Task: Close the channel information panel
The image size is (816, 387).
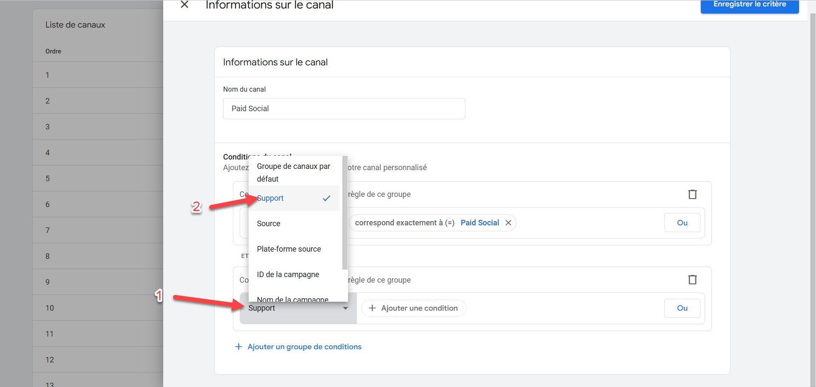Action: [x=184, y=5]
